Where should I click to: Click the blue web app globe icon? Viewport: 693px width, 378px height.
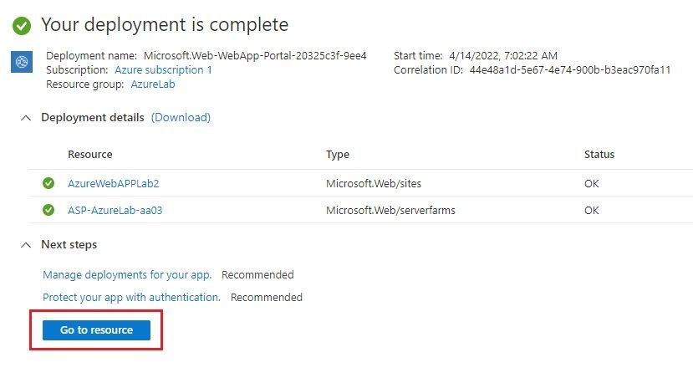pos(22,62)
